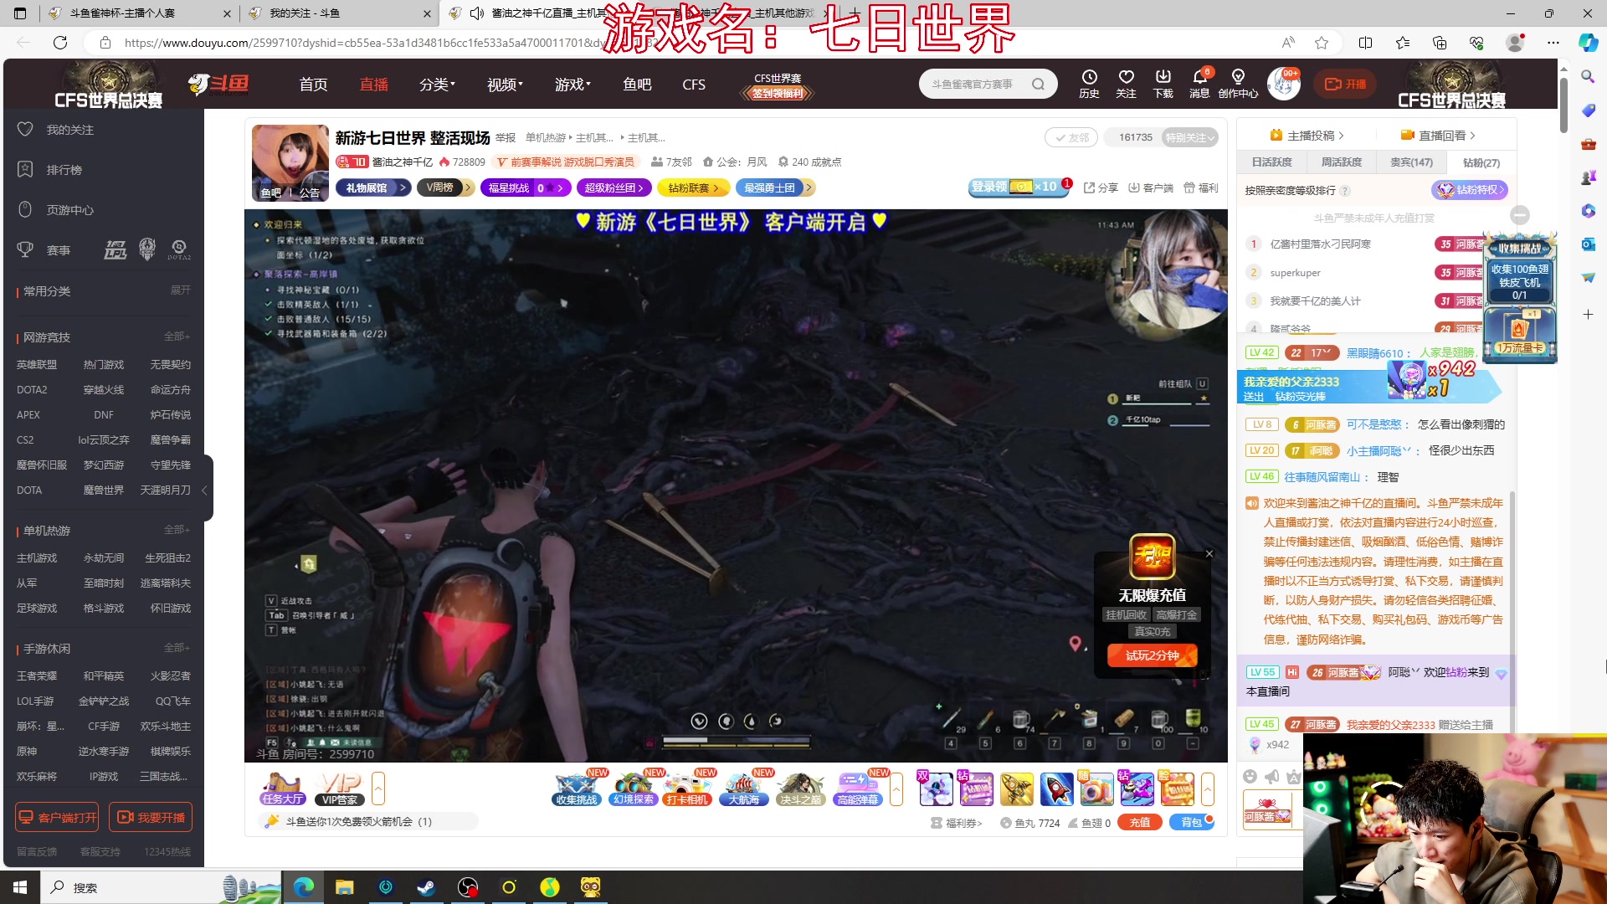
Task: Go to 首页 home tab
Action: [x=313, y=85]
